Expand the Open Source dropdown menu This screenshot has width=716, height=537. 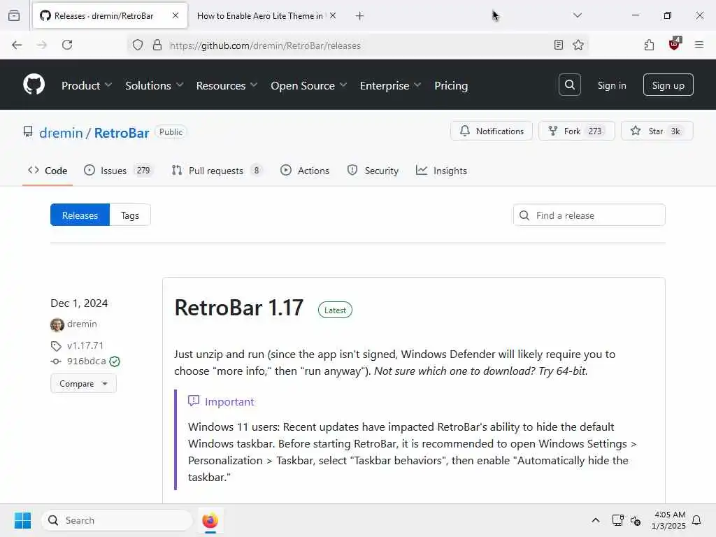(308, 85)
